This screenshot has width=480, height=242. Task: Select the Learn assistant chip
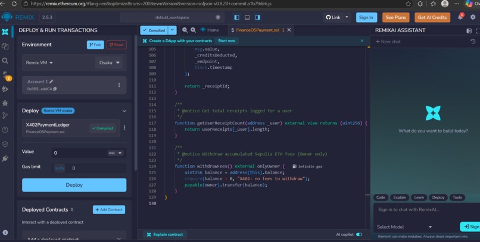tap(419, 197)
